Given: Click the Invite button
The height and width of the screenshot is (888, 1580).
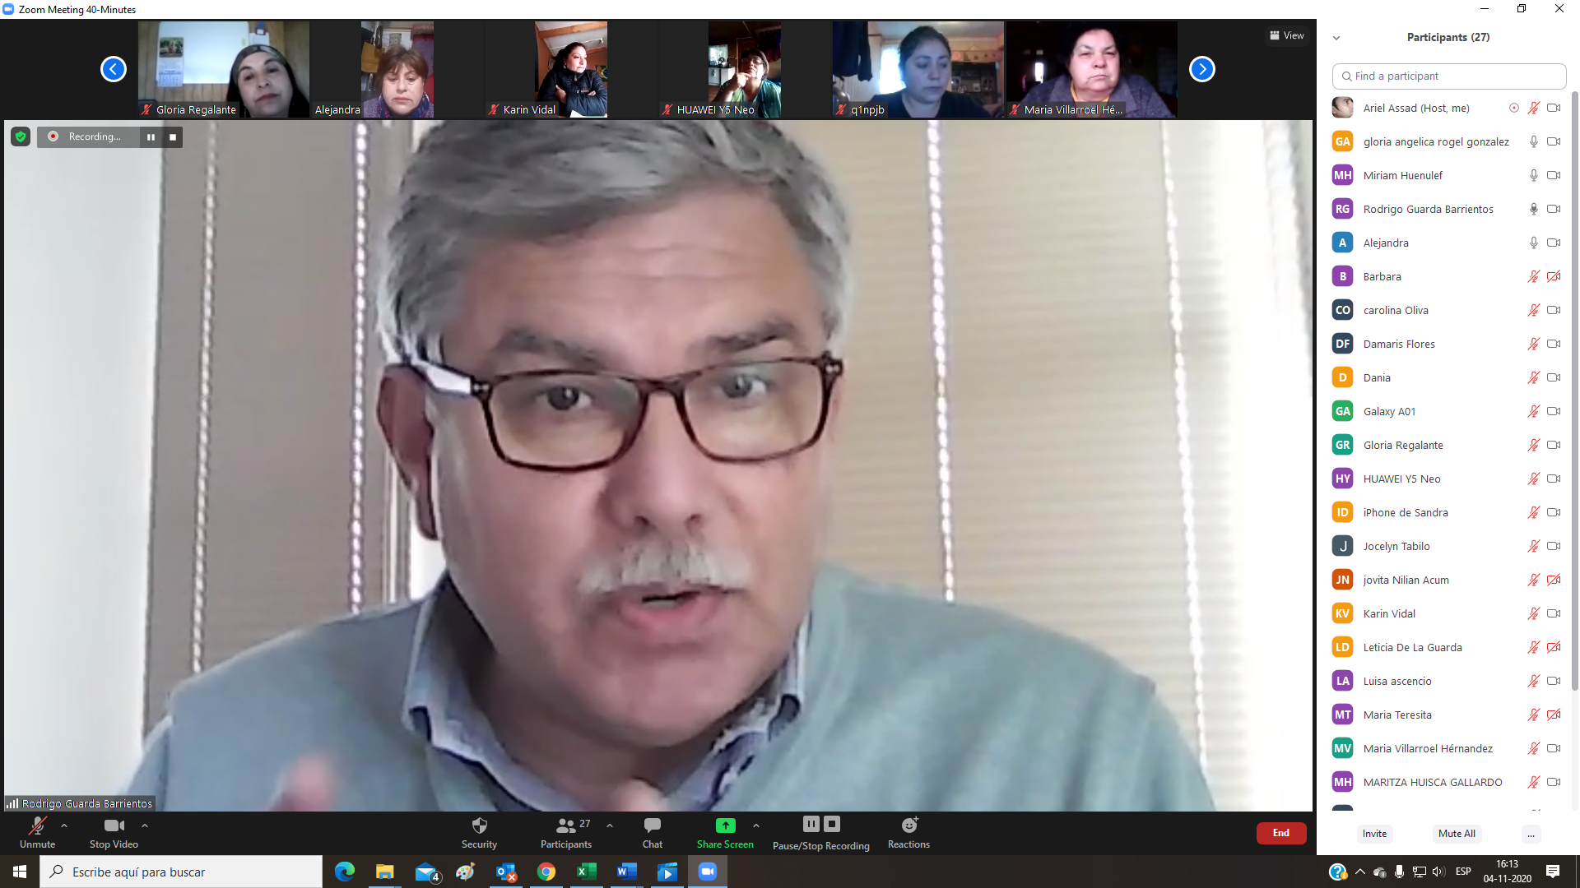Looking at the screenshot, I should pyautogui.click(x=1374, y=834).
